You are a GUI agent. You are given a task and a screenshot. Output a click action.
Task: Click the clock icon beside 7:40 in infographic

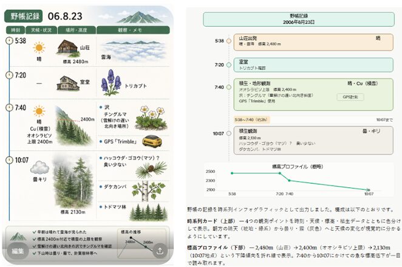pyautogui.click(x=9, y=107)
